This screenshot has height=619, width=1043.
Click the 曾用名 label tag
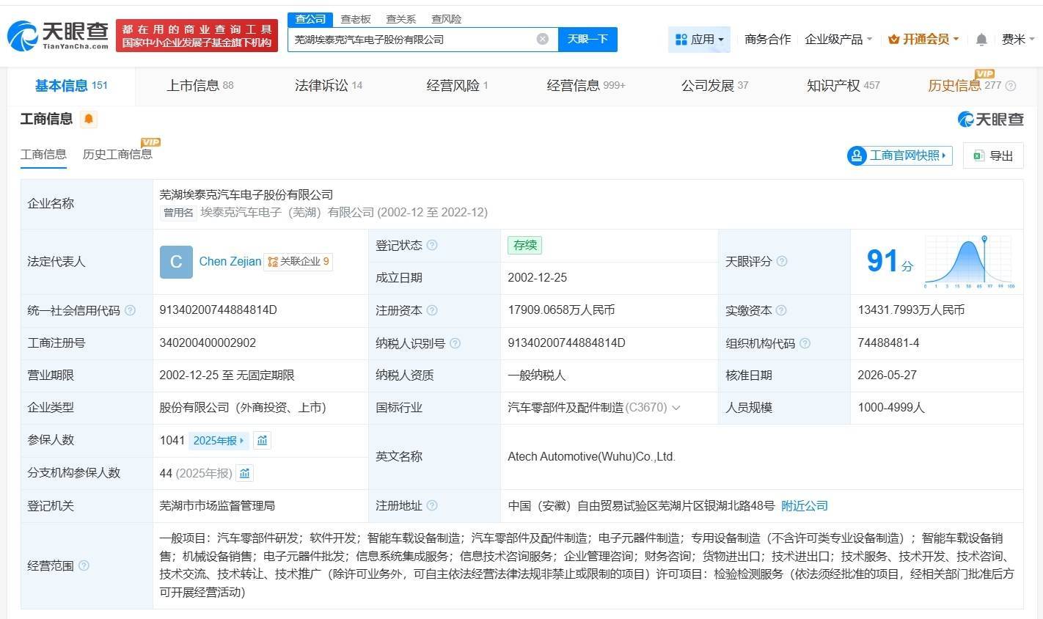(178, 213)
